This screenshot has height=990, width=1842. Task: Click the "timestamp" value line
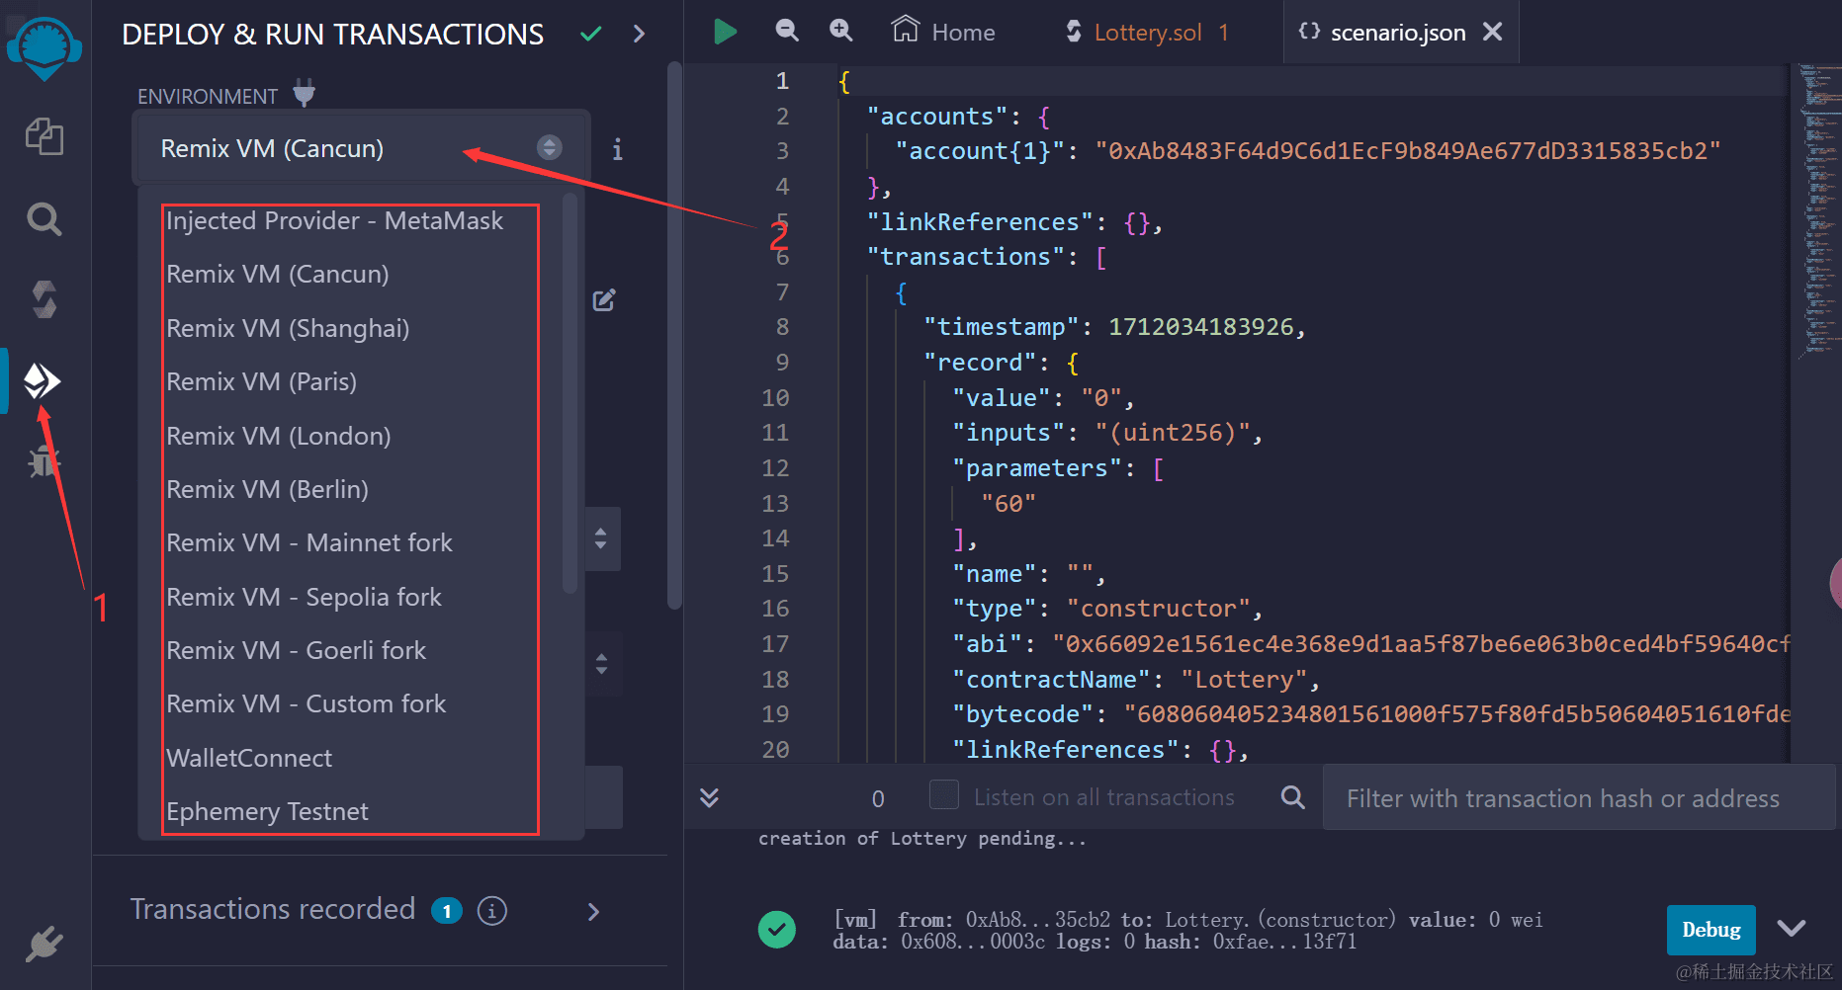1114,327
